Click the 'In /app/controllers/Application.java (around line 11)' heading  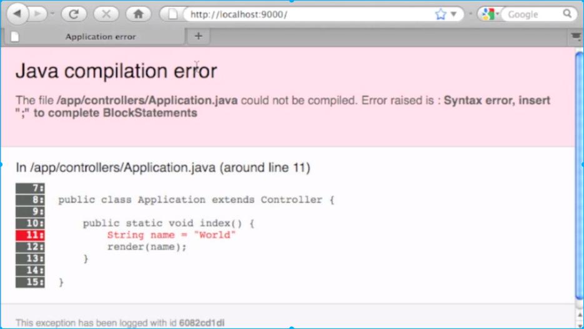163,168
